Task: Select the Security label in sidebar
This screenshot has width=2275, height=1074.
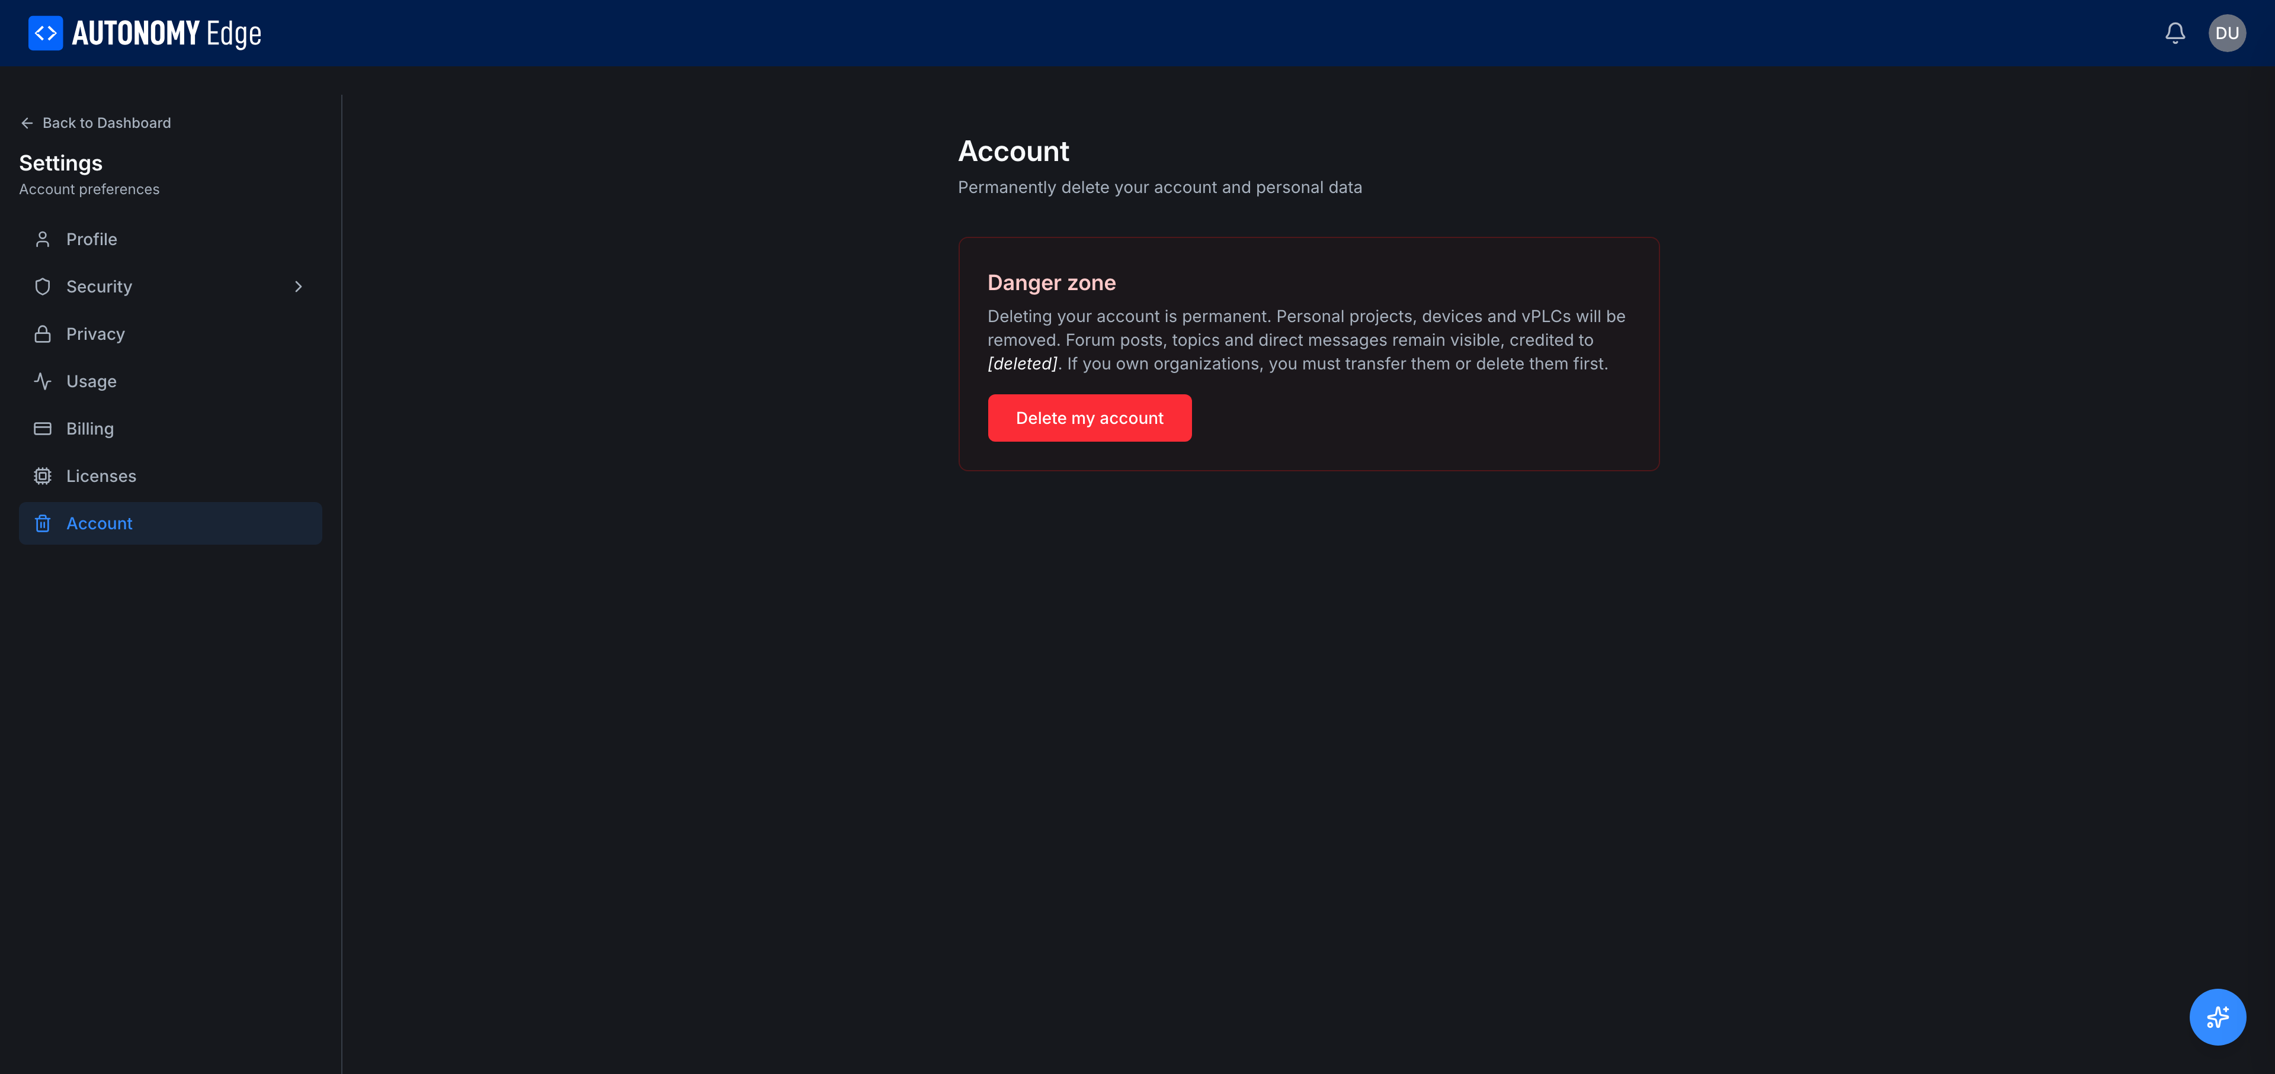Action: pos(99,287)
